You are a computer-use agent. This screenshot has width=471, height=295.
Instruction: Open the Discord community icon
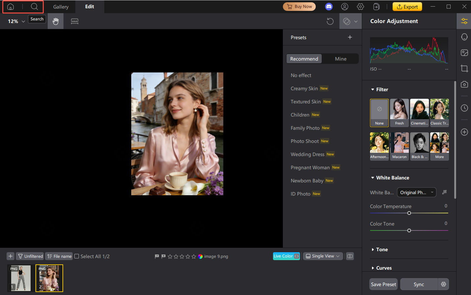[x=329, y=7]
